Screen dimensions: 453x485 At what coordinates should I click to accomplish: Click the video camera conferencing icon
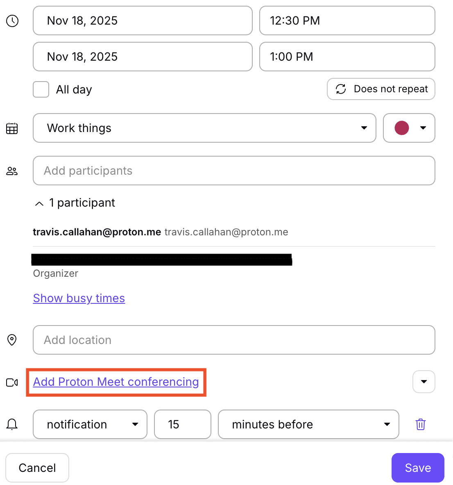[12, 382]
